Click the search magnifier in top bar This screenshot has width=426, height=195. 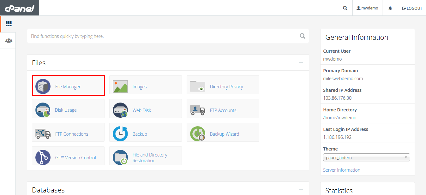click(x=345, y=8)
